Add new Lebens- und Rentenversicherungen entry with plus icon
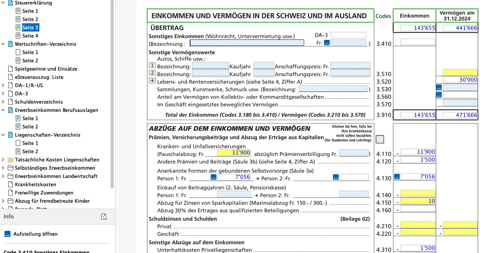The width and height of the screenshot is (480, 253). [152, 80]
